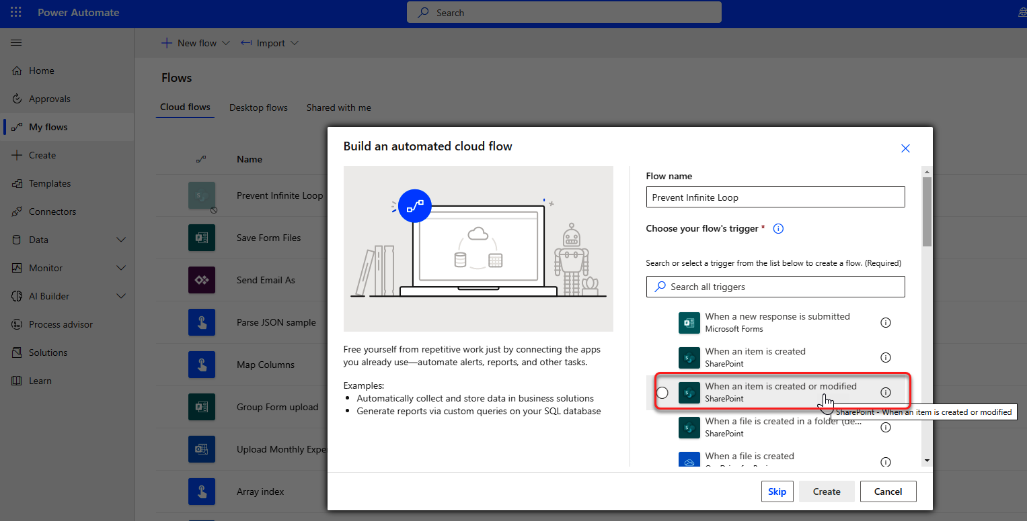The width and height of the screenshot is (1027, 521).
Task: Click the Process advisor icon in sidebar
Action: coord(17,324)
